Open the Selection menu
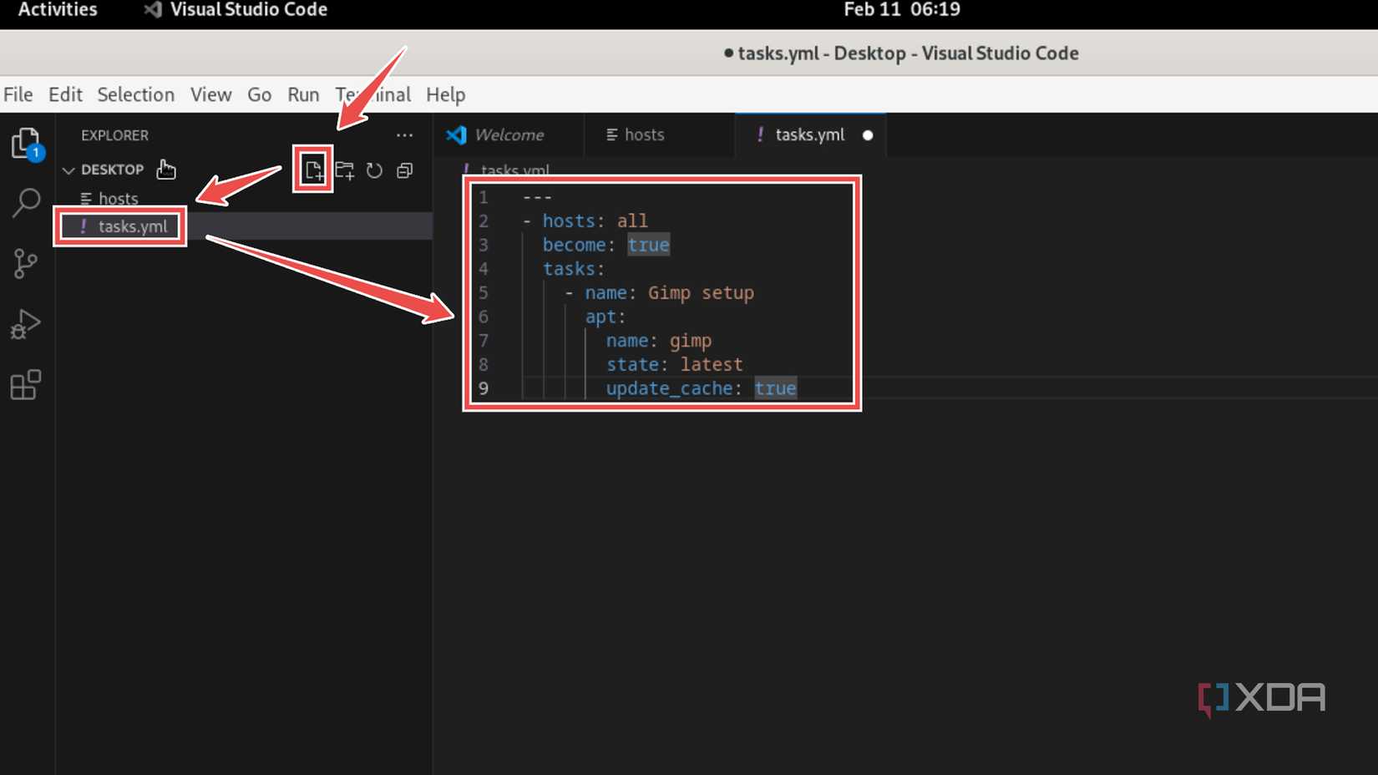Viewport: 1378px width, 775px height. point(136,94)
